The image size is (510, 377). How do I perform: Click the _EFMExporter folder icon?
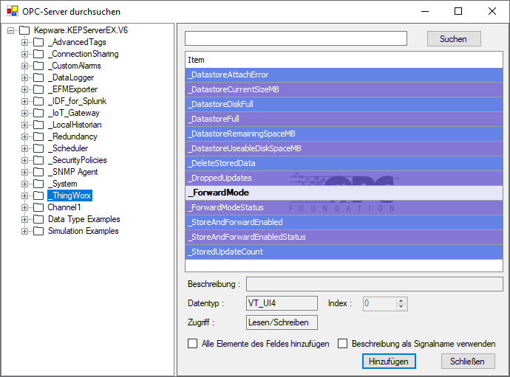pyautogui.click(x=38, y=89)
